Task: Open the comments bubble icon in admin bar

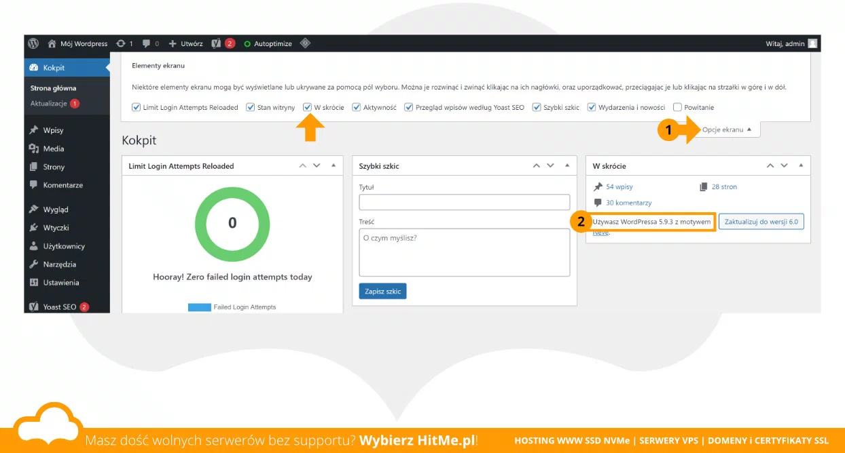Action: click(147, 43)
